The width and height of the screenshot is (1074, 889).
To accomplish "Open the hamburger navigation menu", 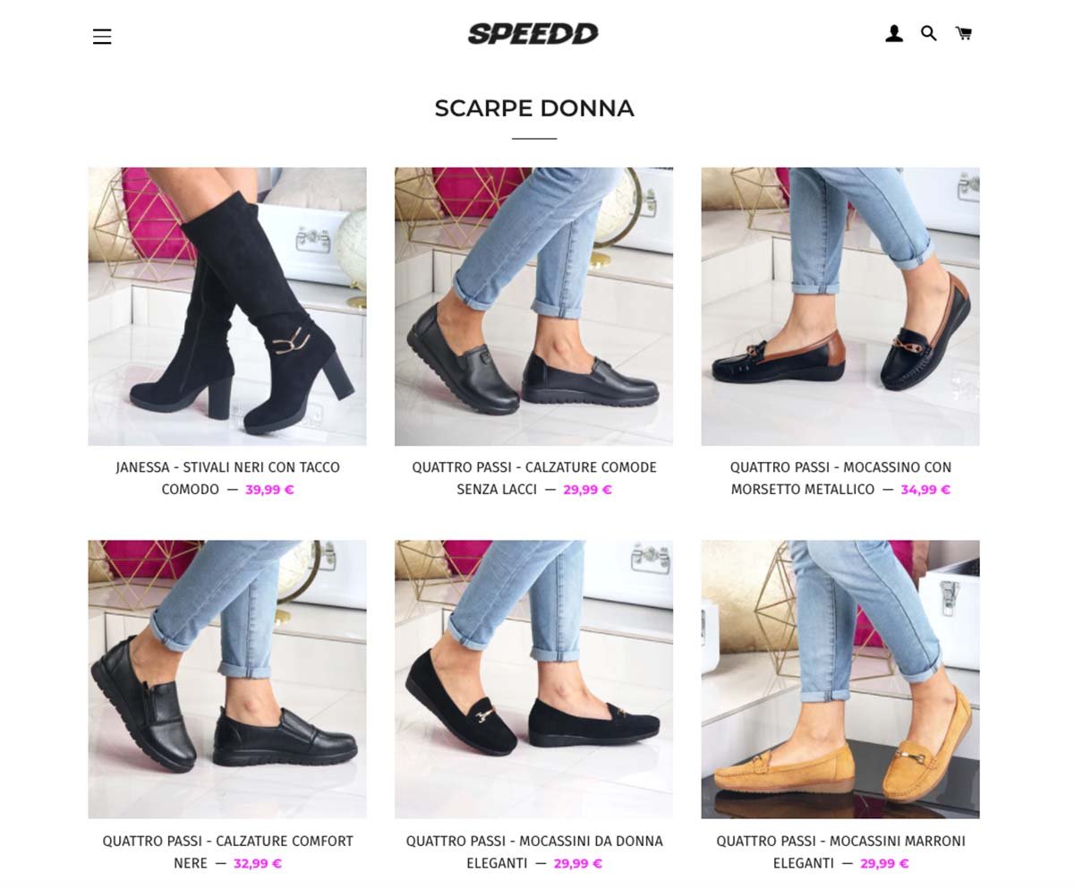I will click(x=102, y=37).
